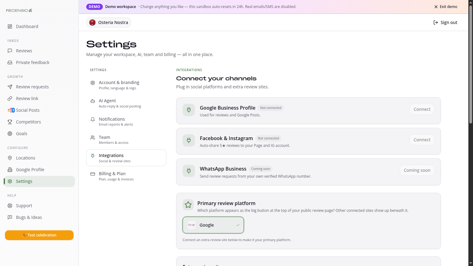Click Sign out at top right
Image resolution: width=473 pixels, height=266 pixels.
click(445, 22)
